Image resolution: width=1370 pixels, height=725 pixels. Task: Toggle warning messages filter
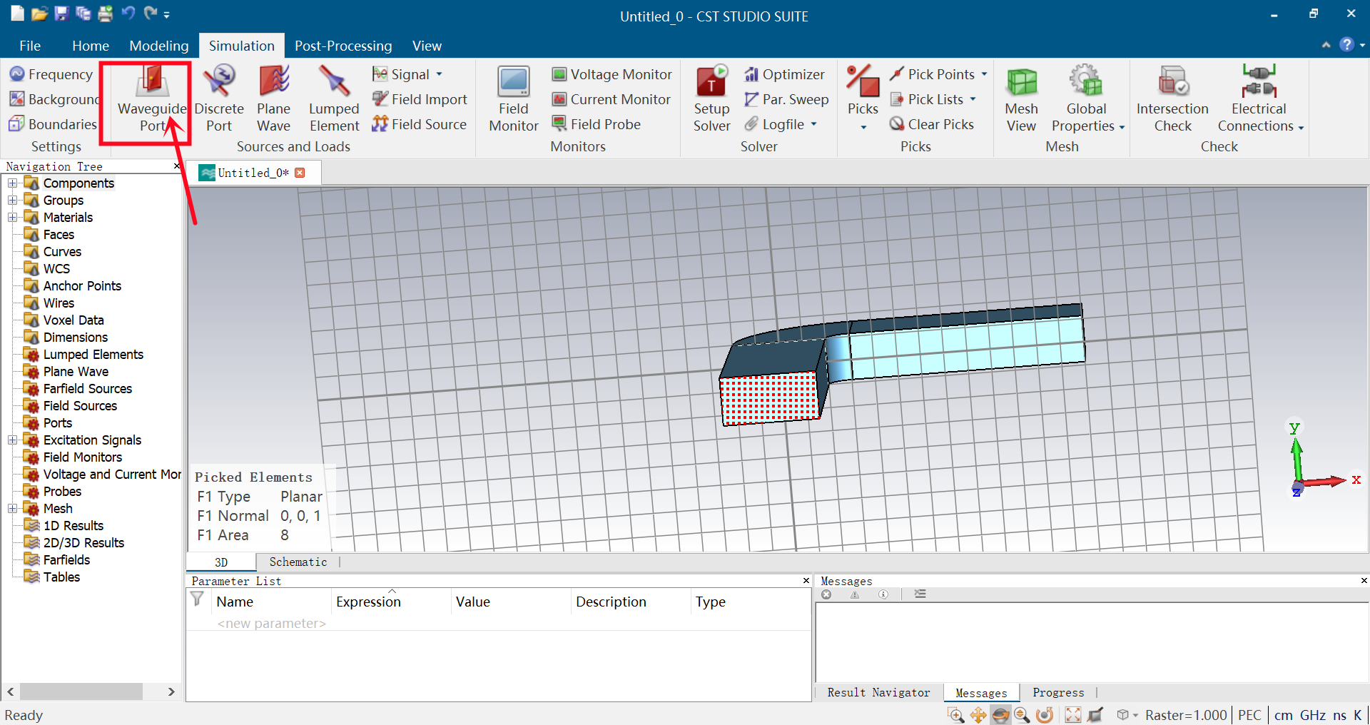click(855, 594)
